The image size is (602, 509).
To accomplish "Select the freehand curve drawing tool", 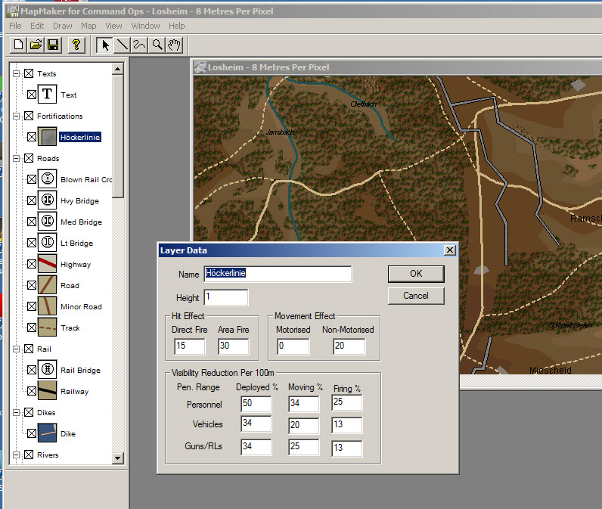I will click(139, 45).
